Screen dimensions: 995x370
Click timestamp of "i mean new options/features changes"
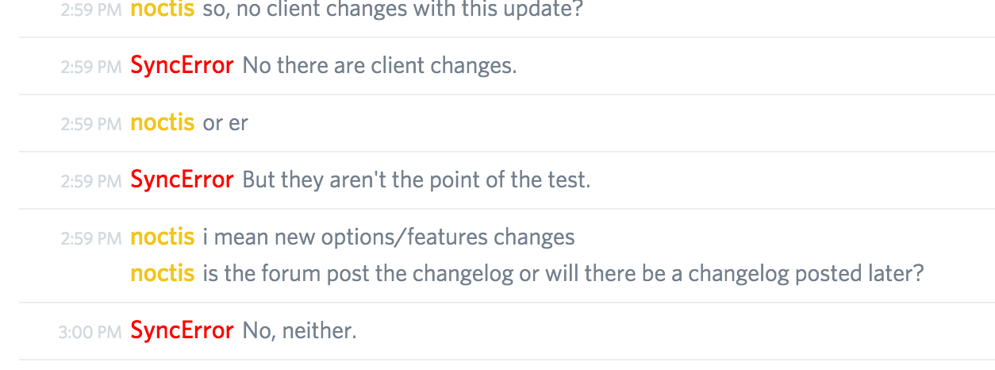click(x=90, y=237)
